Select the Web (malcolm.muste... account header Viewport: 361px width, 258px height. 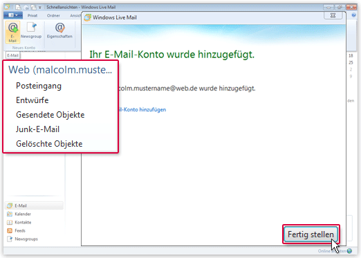coord(60,70)
